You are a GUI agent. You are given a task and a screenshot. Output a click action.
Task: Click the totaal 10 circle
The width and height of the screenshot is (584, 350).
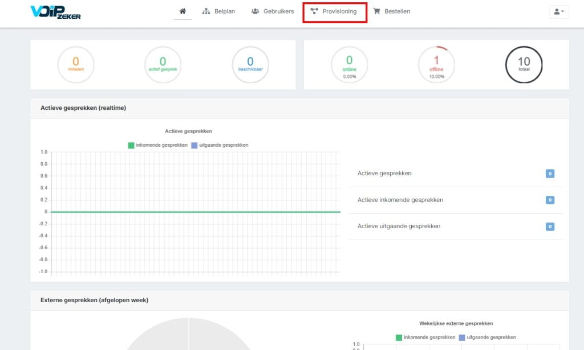pyautogui.click(x=524, y=65)
